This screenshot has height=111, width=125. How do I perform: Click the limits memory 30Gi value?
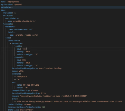pyautogui.click(x=28, y=52)
